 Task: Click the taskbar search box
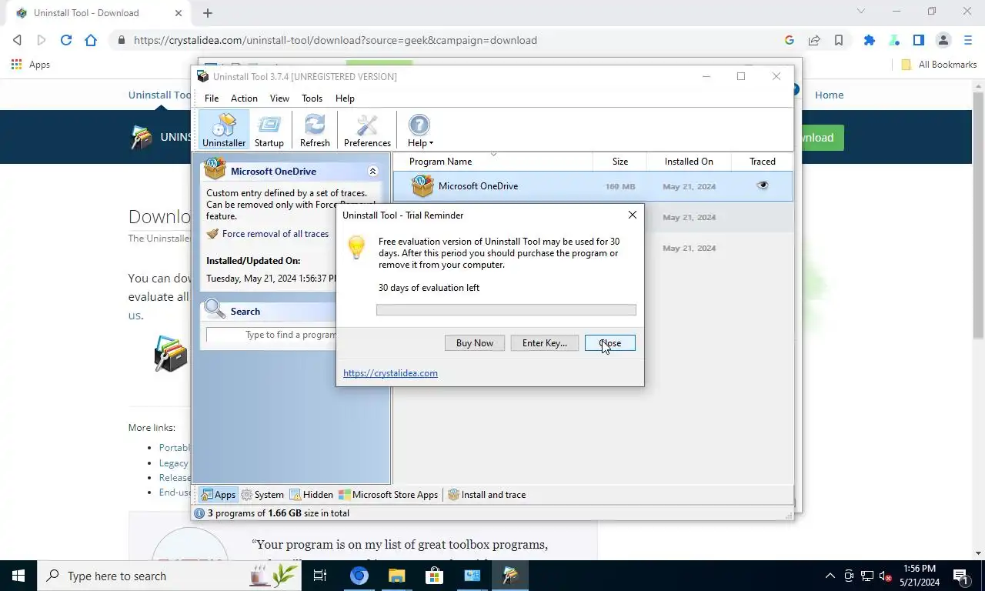point(169,576)
